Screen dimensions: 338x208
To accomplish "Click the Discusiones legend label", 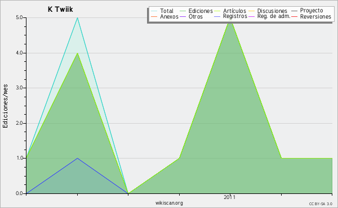I will [272, 11].
